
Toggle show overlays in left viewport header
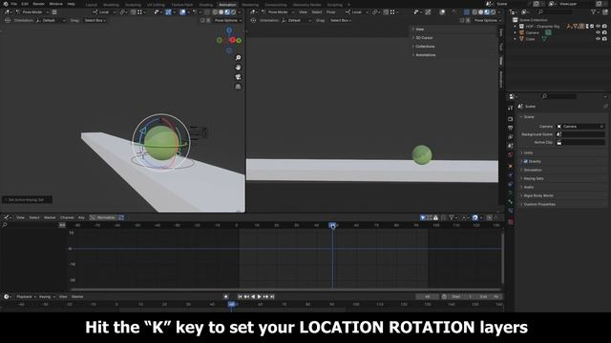[x=182, y=12]
